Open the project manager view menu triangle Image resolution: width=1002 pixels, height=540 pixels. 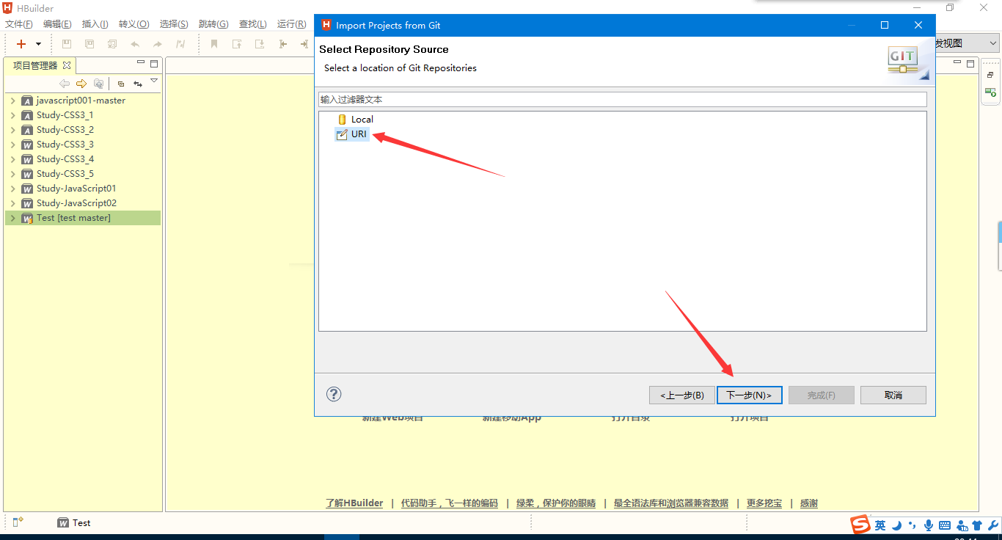click(154, 81)
